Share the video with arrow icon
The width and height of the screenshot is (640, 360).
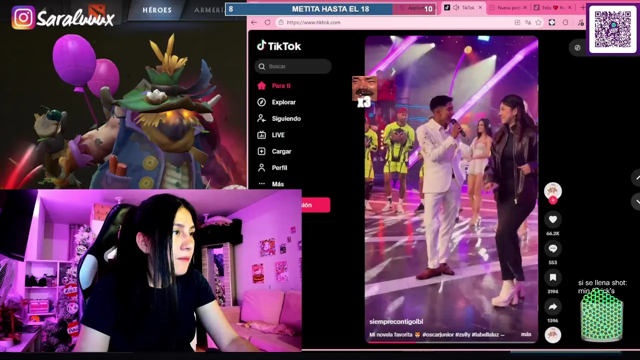pos(552,306)
